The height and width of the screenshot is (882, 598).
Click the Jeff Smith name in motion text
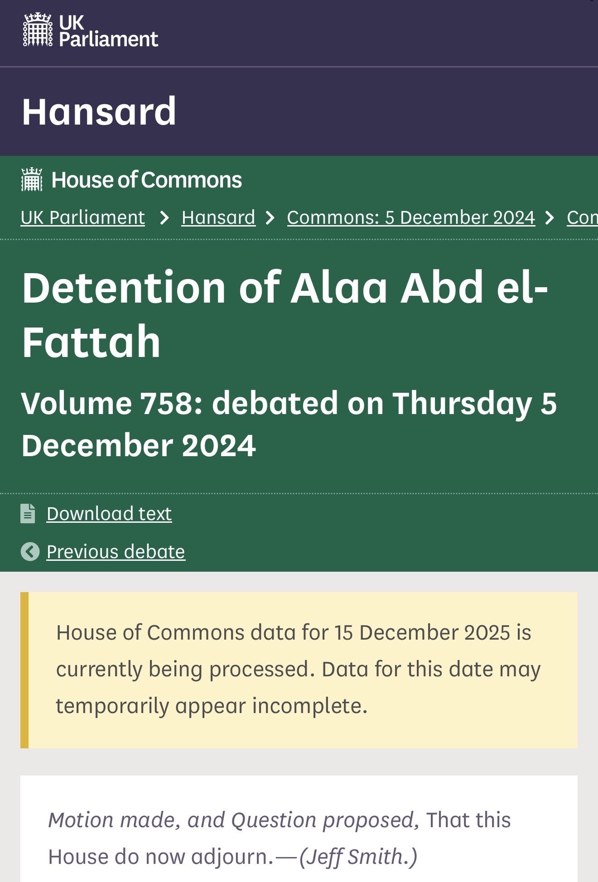[358, 857]
